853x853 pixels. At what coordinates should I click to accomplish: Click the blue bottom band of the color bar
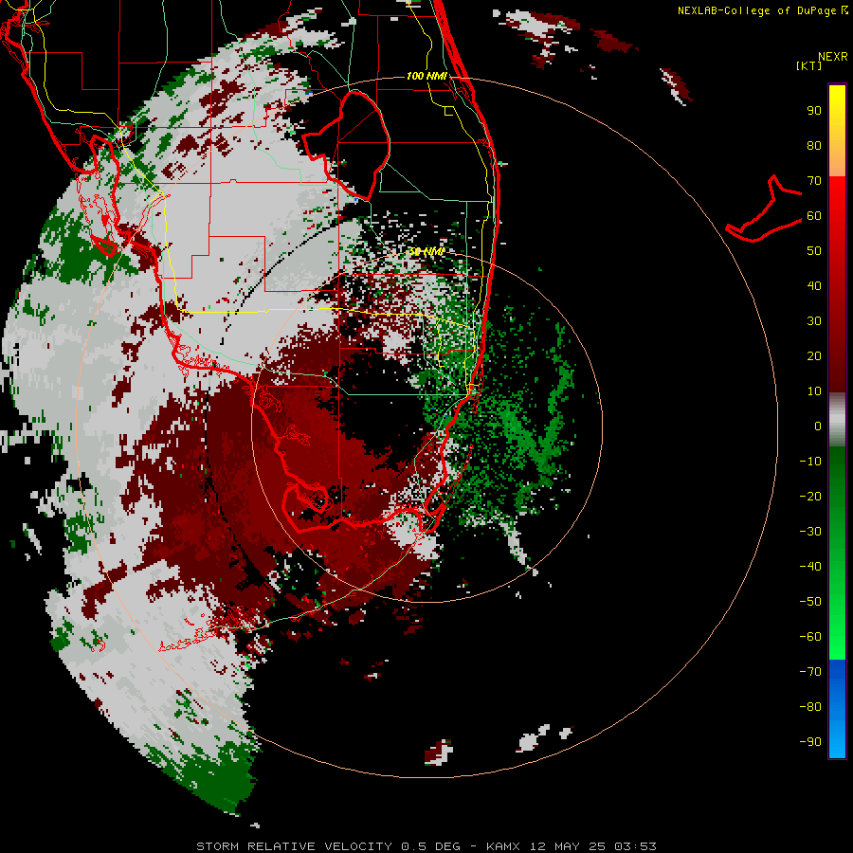[x=837, y=709]
